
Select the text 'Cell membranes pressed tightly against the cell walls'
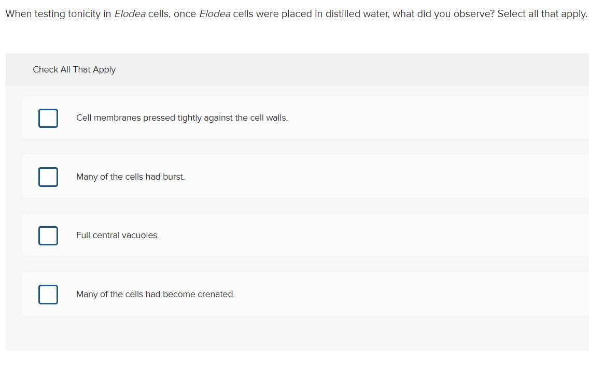coord(182,118)
